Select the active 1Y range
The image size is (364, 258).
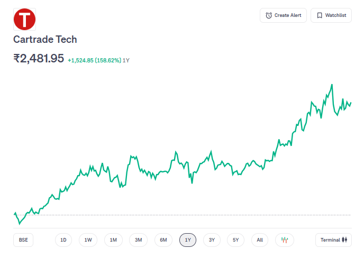(x=188, y=240)
